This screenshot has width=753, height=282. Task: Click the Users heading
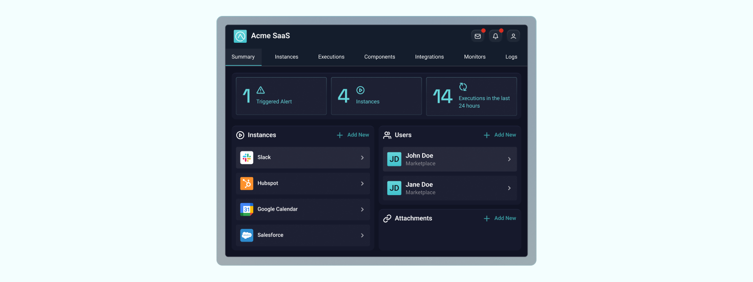tap(403, 135)
